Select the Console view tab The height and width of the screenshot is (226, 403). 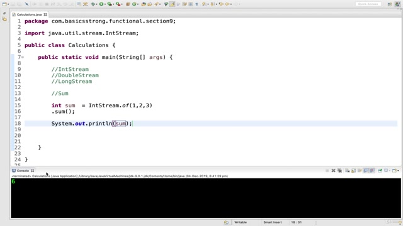(23, 171)
